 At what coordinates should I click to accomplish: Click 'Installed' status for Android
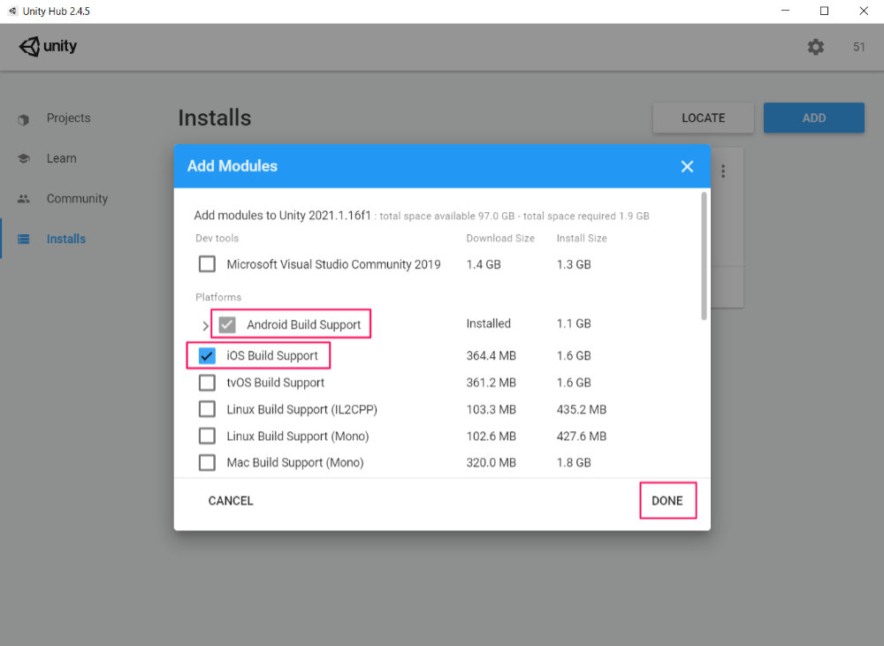coord(488,323)
